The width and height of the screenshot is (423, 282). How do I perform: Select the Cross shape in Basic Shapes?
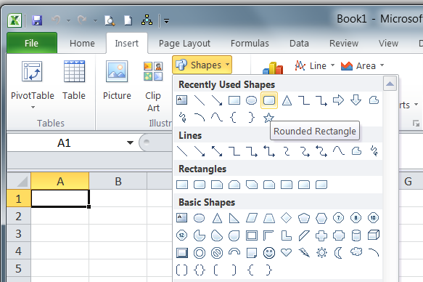321,235
